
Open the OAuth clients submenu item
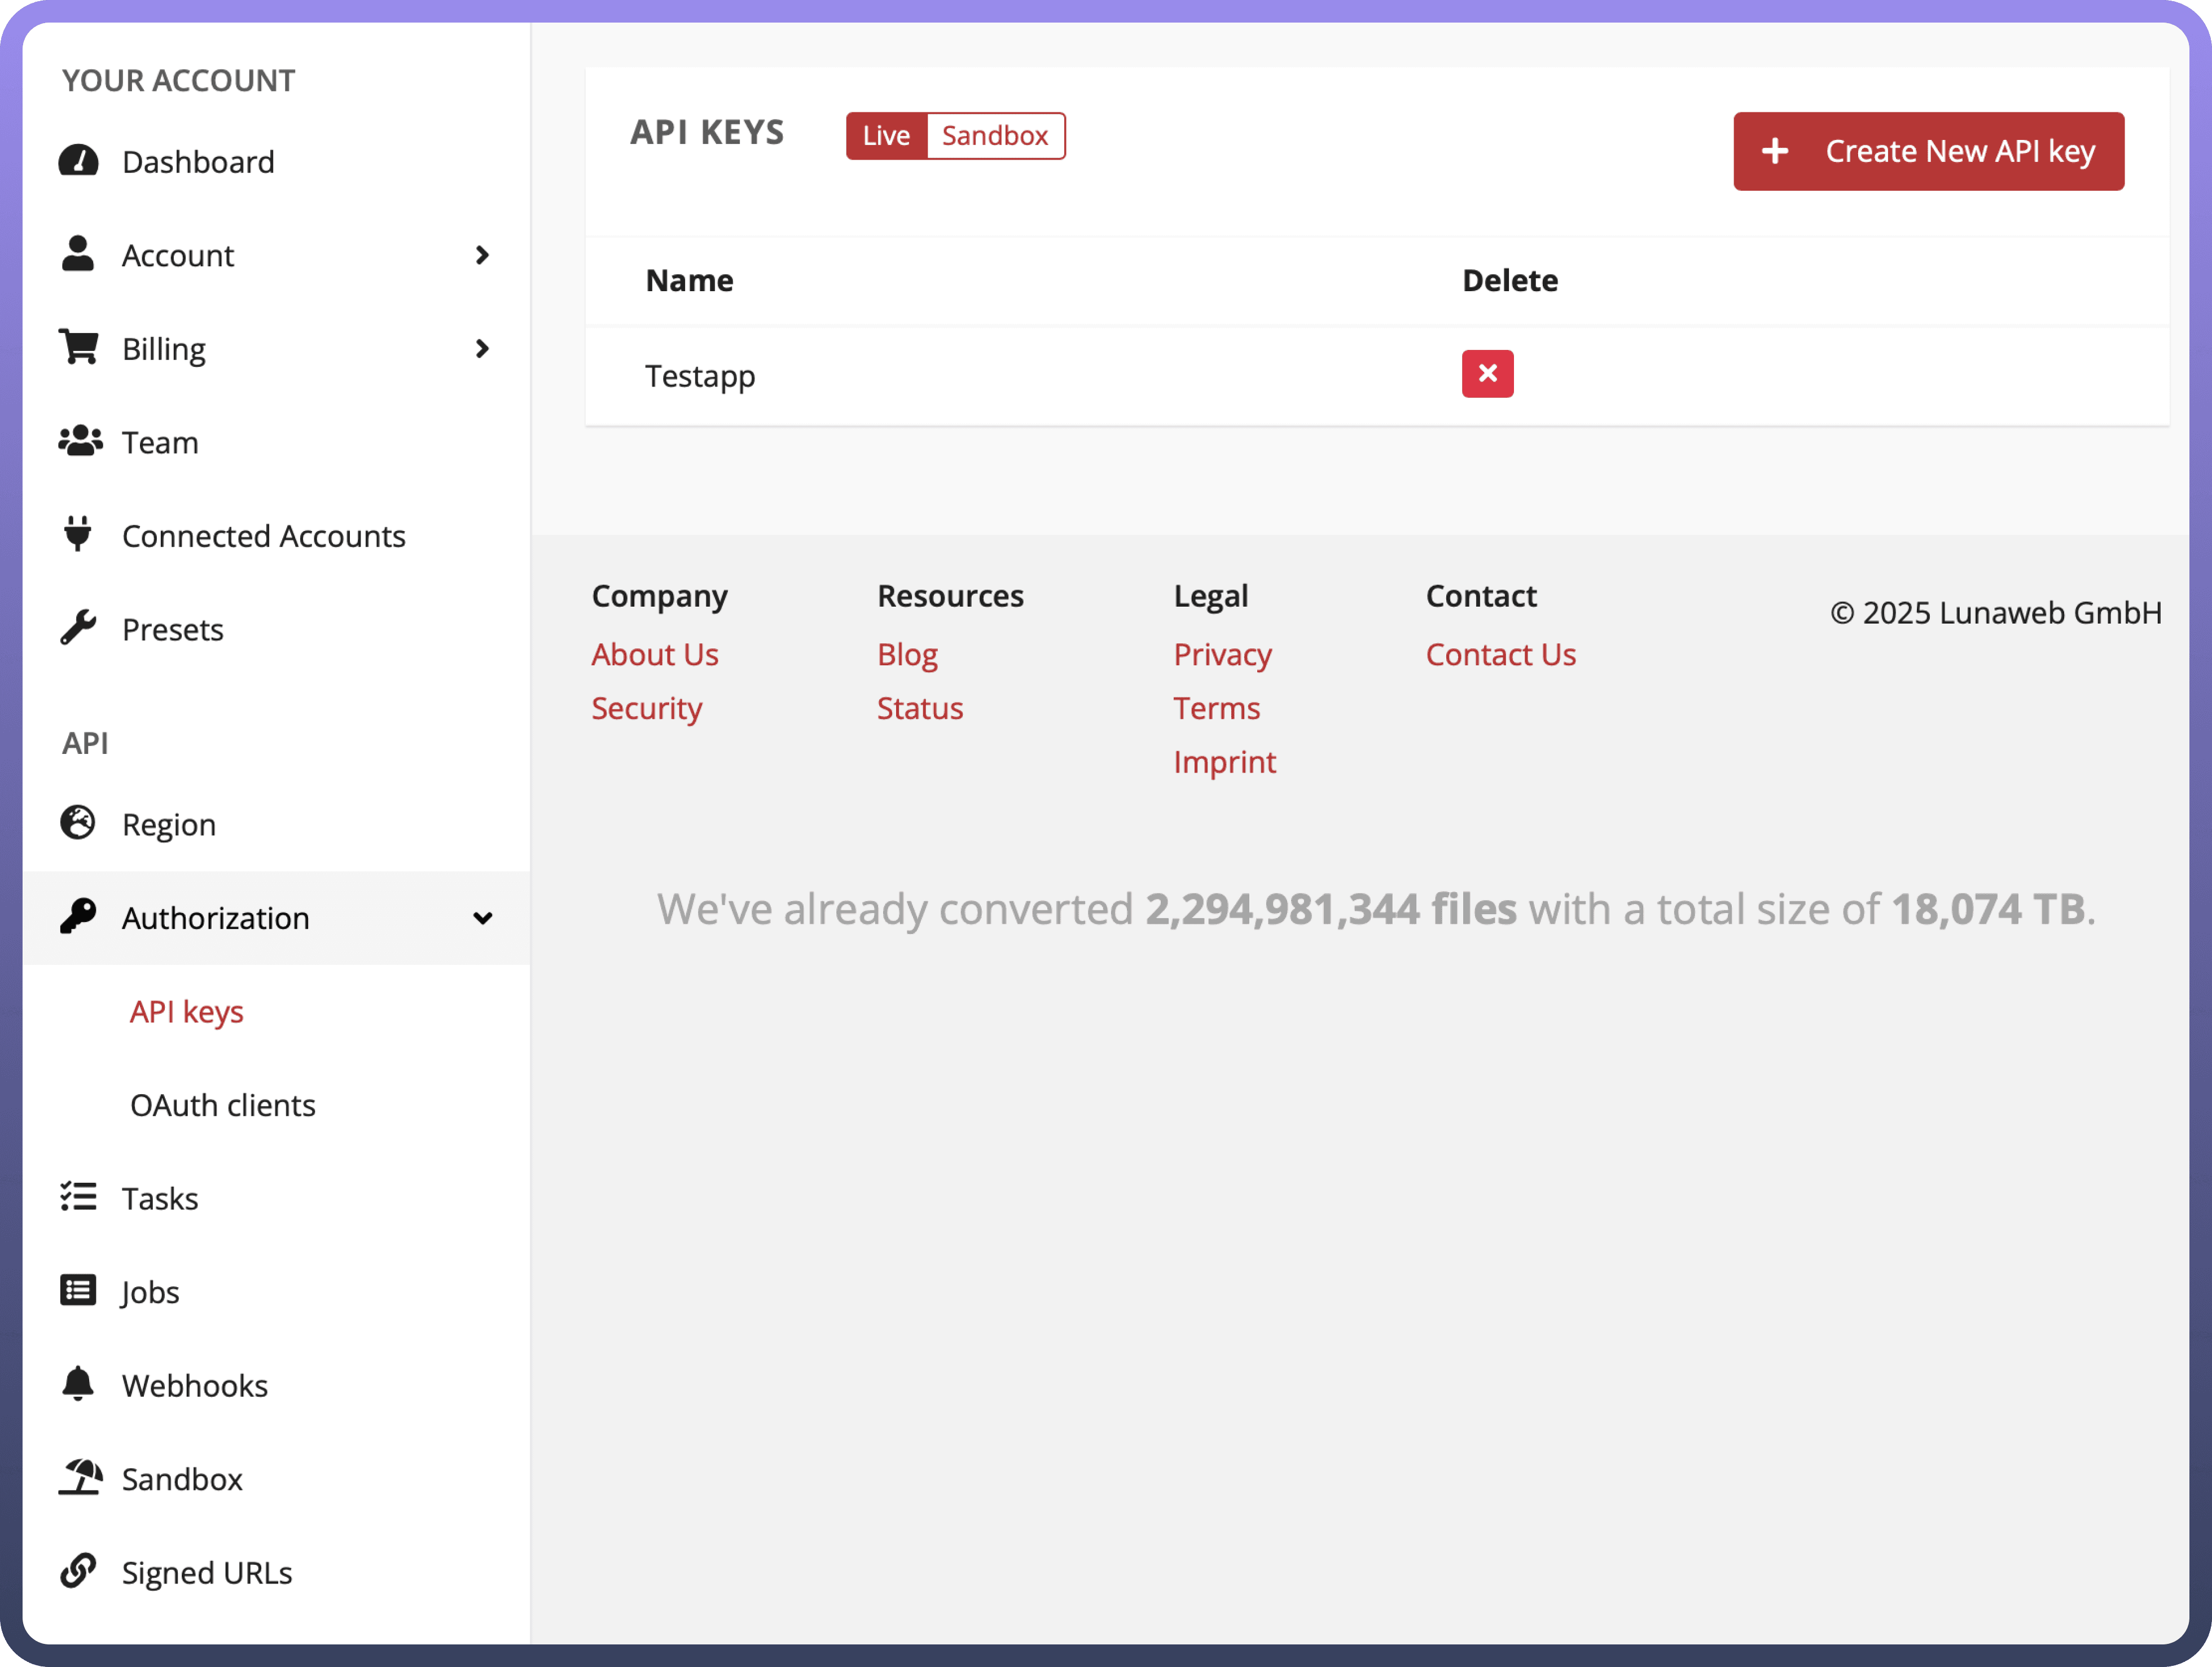point(222,1105)
